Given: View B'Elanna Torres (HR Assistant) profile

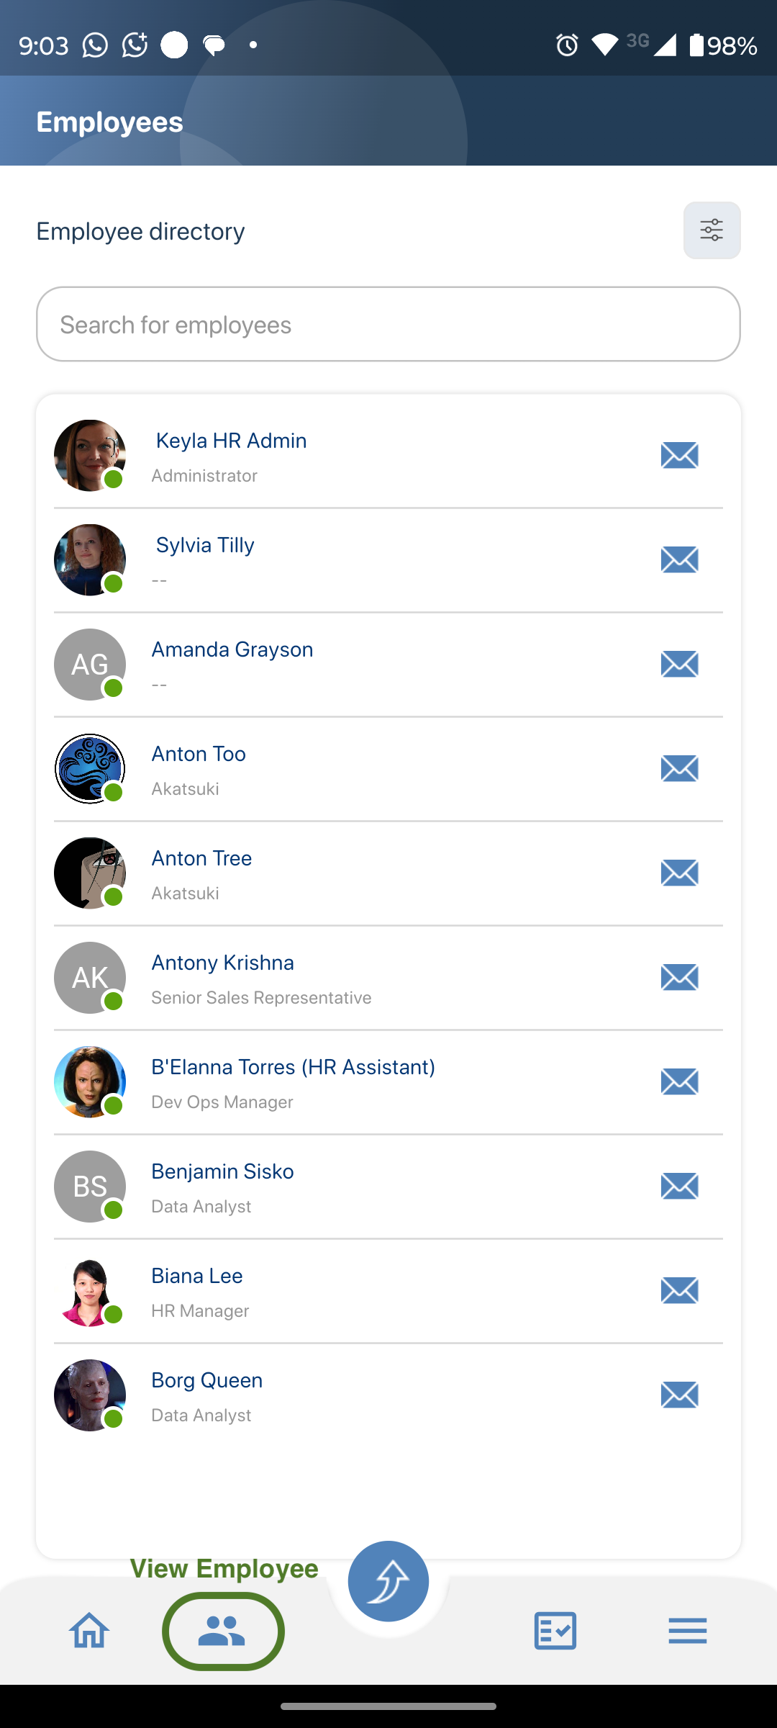Looking at the screenshot, I should (x=293, y=1067).
